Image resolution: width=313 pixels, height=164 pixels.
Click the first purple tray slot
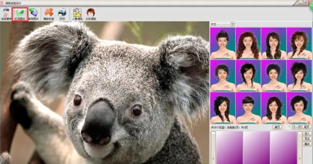[229, 147]
